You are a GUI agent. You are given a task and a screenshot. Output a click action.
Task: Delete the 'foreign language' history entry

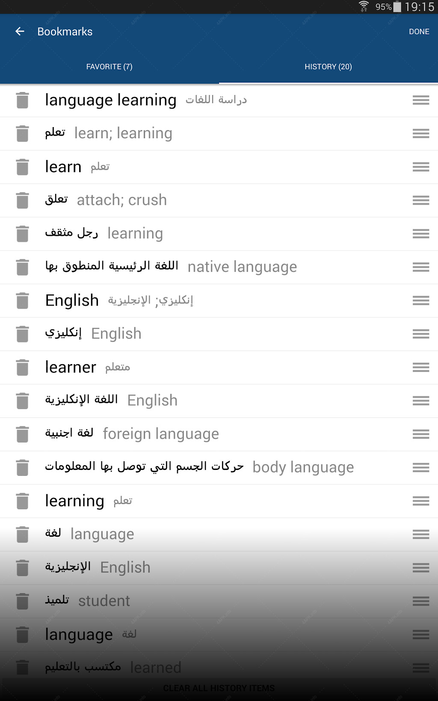pyautogui.click(x=22, y=434)
